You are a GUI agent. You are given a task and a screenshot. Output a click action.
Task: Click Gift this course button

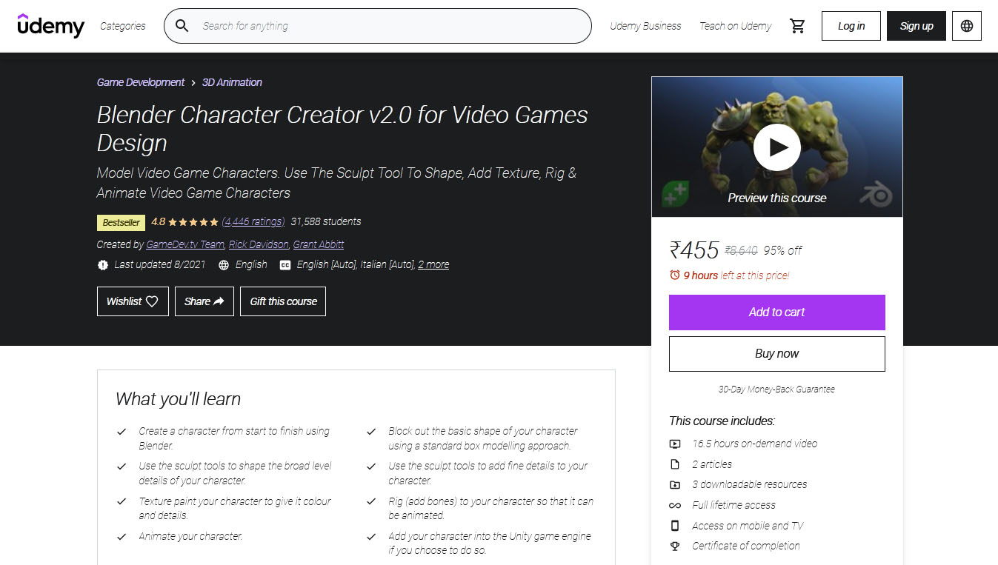click(x=283, y=301)
